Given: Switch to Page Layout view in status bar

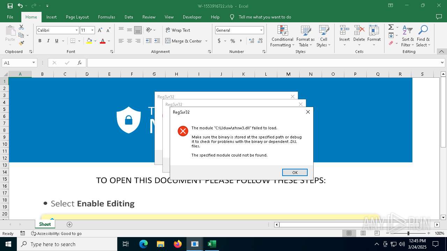Looking at the screenshot, I should tap(363, 233).
